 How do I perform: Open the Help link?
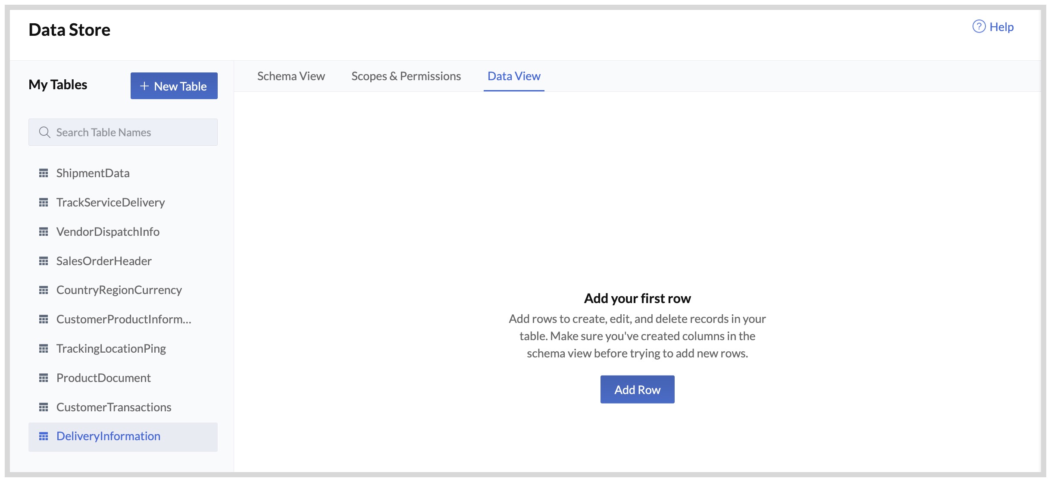coord(1001,27)
